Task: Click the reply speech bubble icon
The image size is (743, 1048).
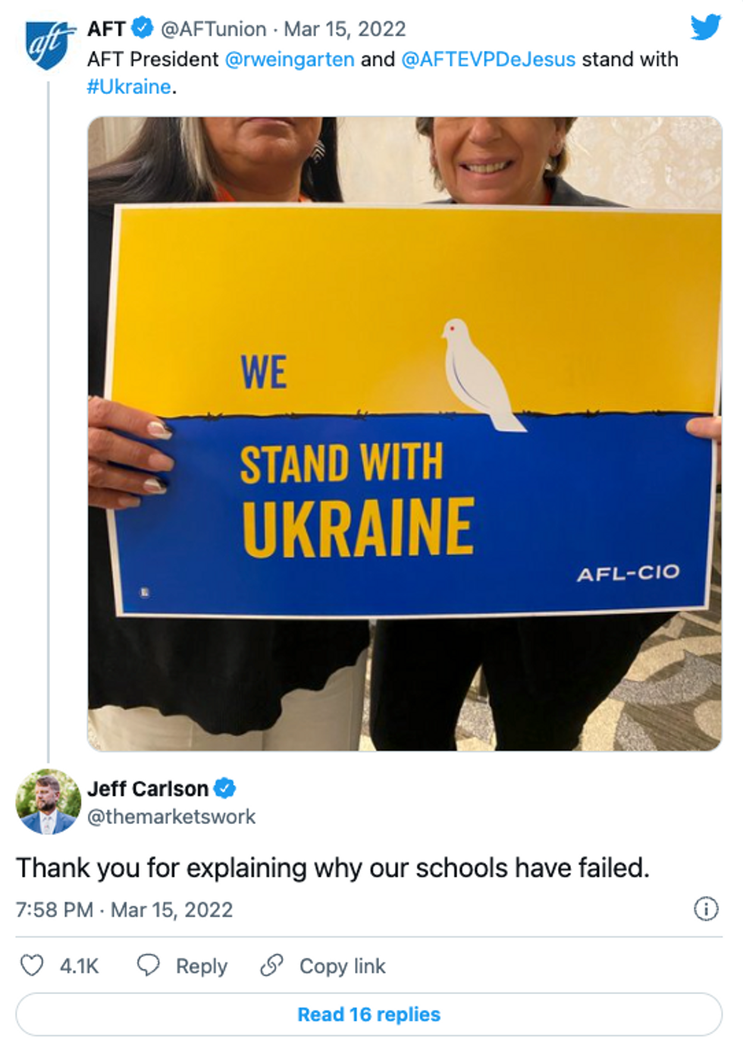Action: coord(148,965)
